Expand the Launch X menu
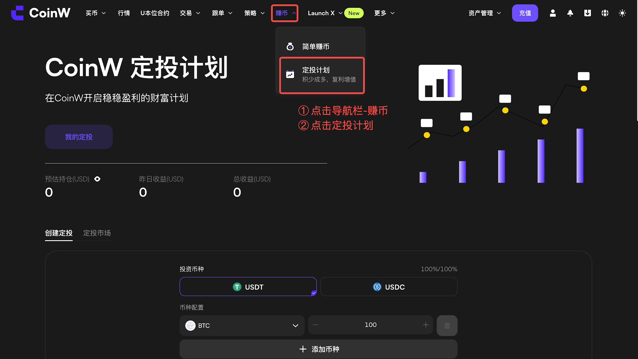Screen dimensions: 638x359 coord(325,13)
